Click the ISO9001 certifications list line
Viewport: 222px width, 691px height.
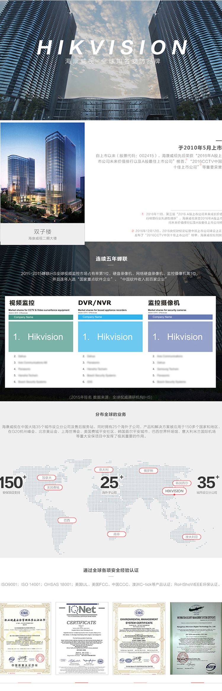111,584
